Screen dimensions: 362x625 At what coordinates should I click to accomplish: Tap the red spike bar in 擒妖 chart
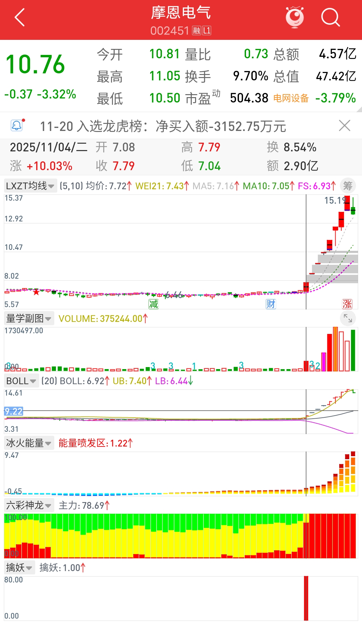point(306,598)
